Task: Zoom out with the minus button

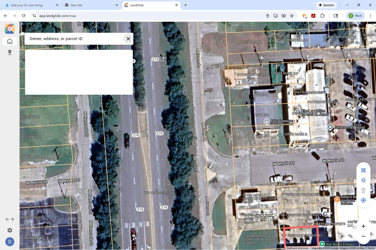Action: [x=363, y=236]
